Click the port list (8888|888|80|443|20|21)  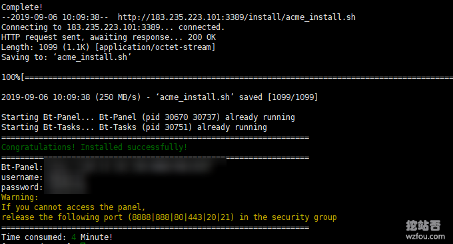(x=181, y=217)
